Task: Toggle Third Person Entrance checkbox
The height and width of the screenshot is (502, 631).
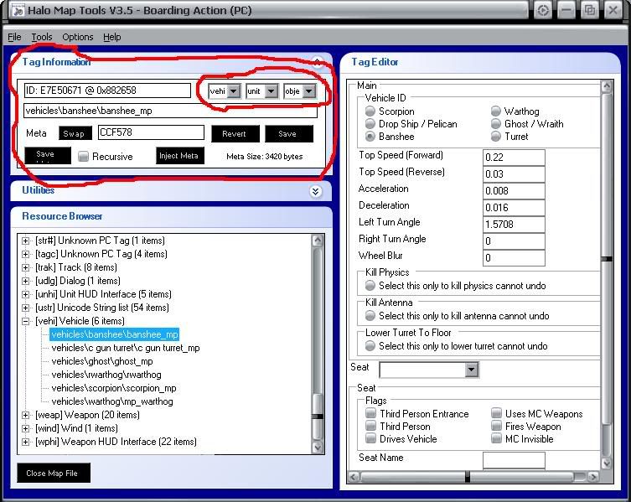Action: tap(370, 413)
